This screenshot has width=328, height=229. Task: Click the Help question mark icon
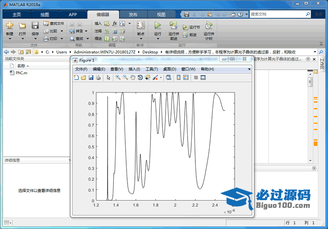click(x=240, y=14)
